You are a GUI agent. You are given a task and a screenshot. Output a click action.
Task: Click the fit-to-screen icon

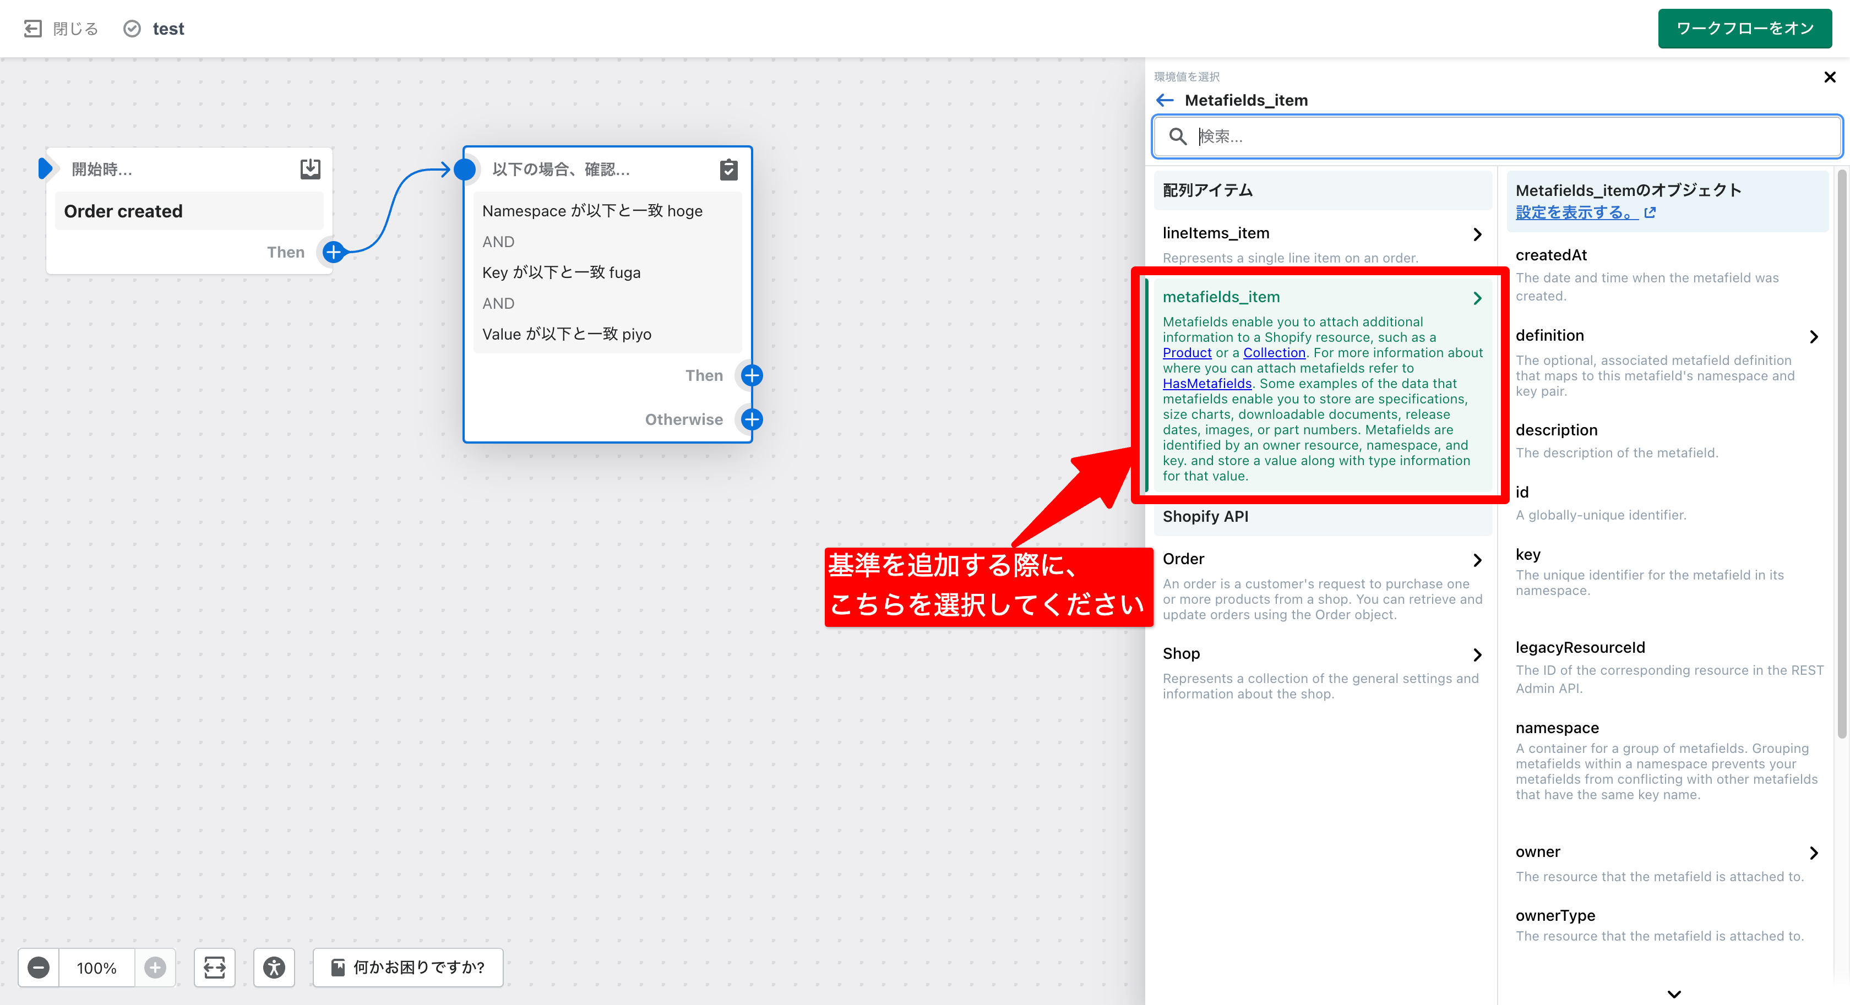[x=214, y=967]
